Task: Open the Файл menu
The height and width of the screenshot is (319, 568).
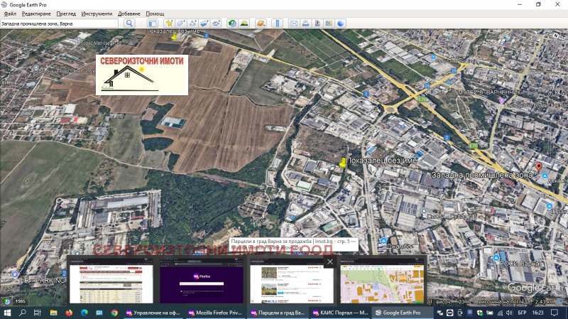Action: pos(10,13)
